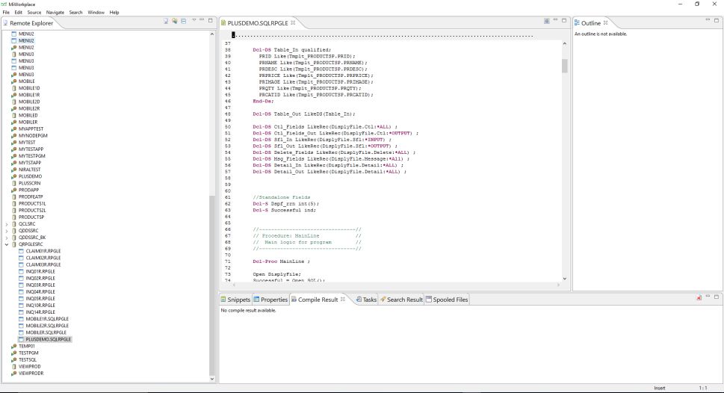Close the Compile Result view
Image resolution: width=724 pixels, height=393 pixels.
(343, 300)
